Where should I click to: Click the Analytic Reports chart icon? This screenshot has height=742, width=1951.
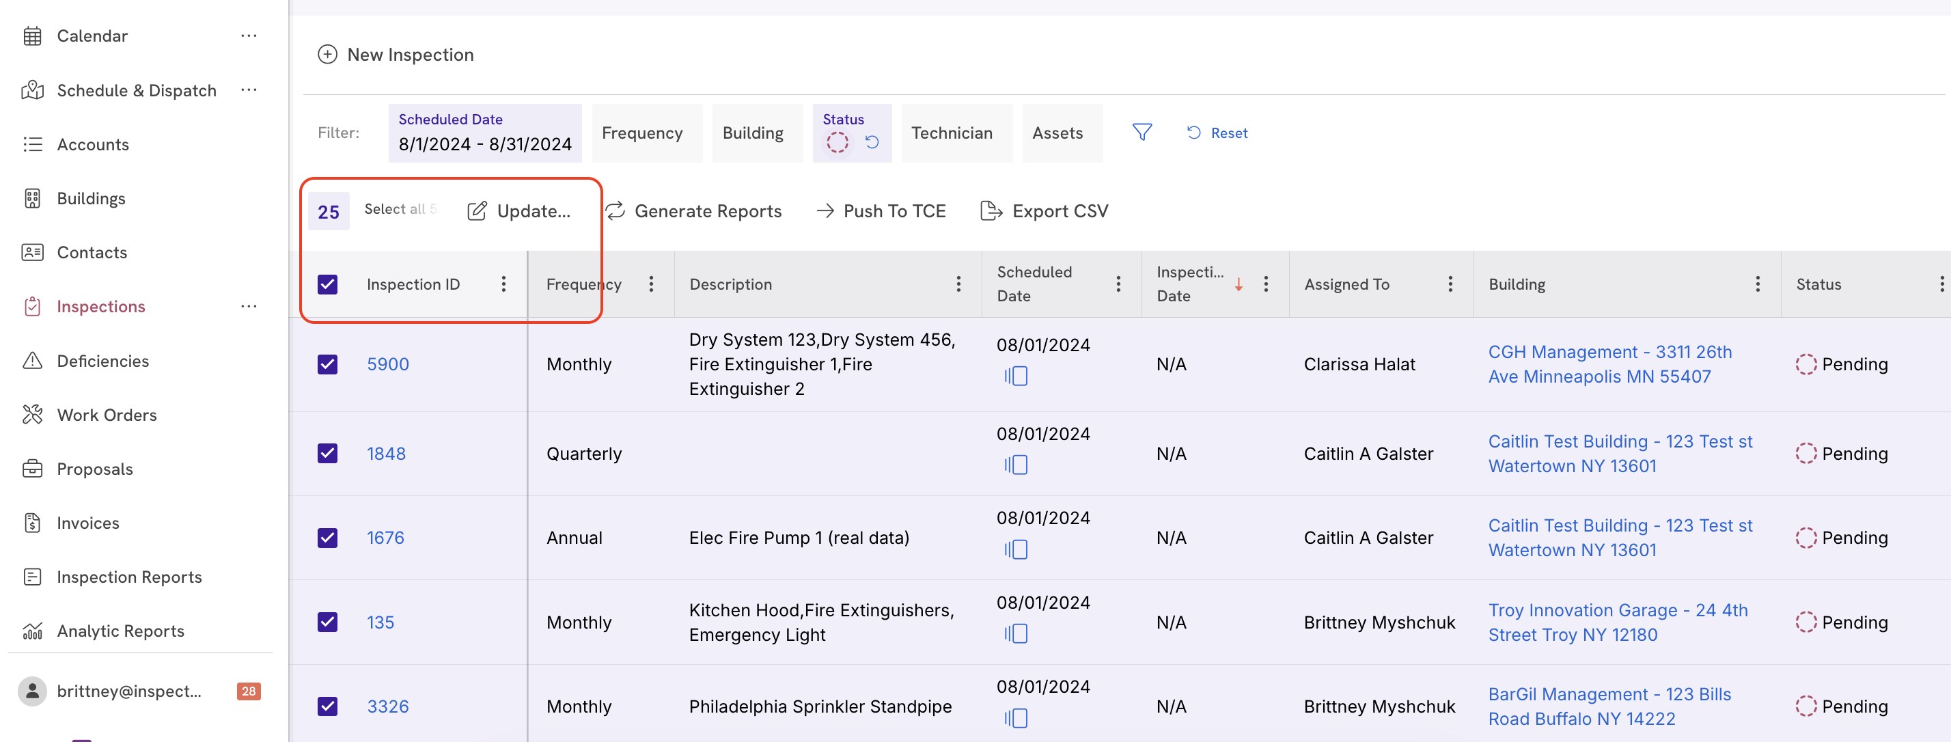(32, 631)
